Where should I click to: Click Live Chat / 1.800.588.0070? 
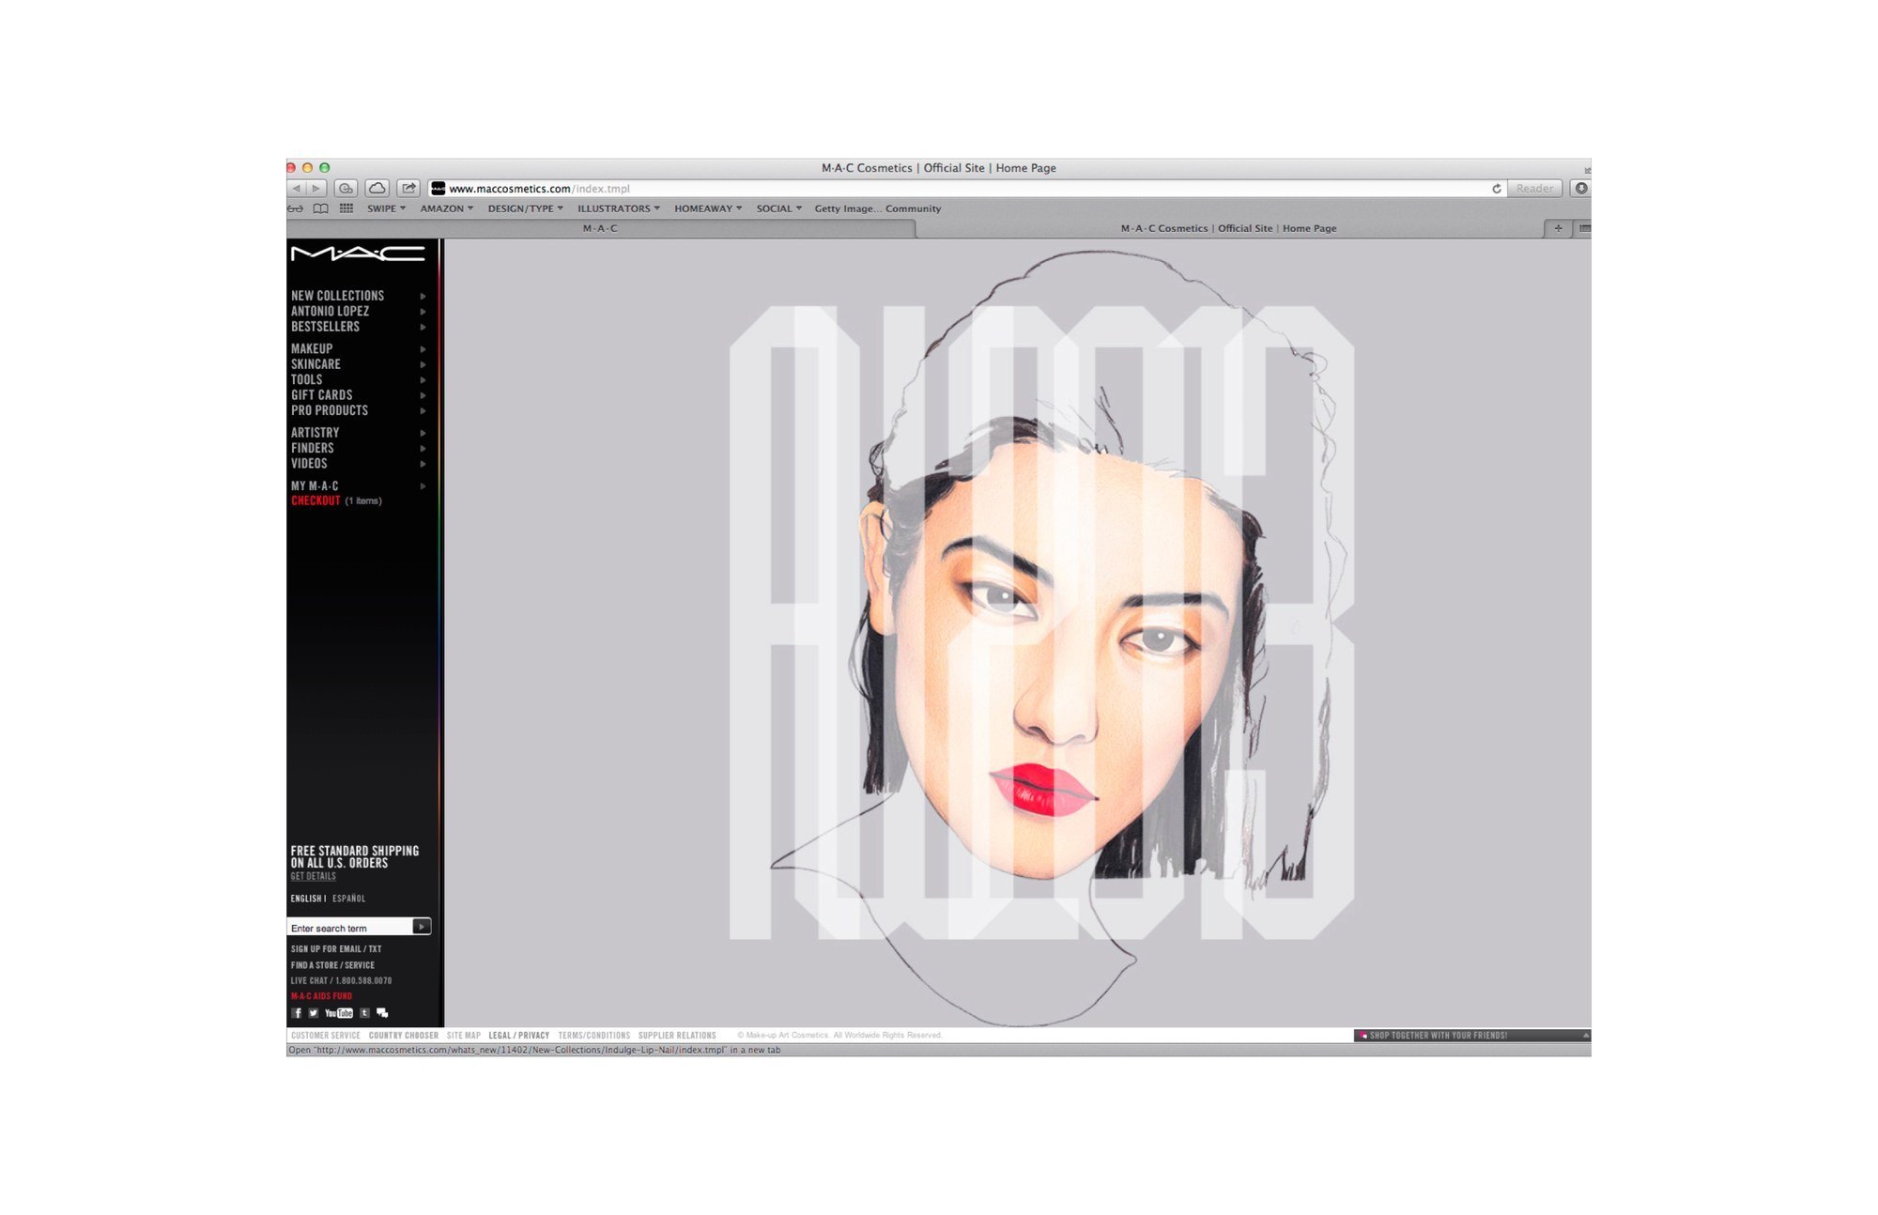(341, 981)
